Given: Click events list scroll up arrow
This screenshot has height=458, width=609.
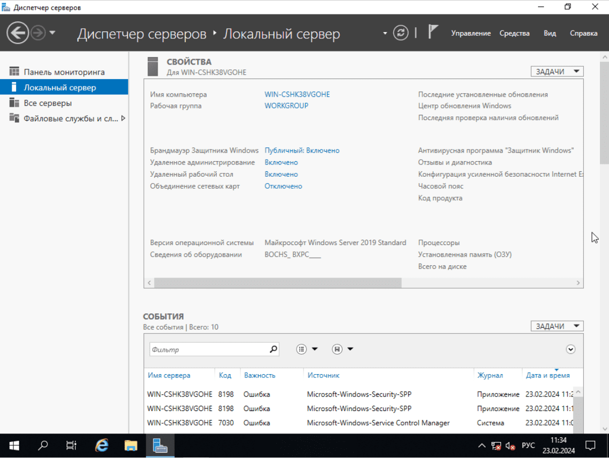Looking at the screenshot, I should pos(578,392).
